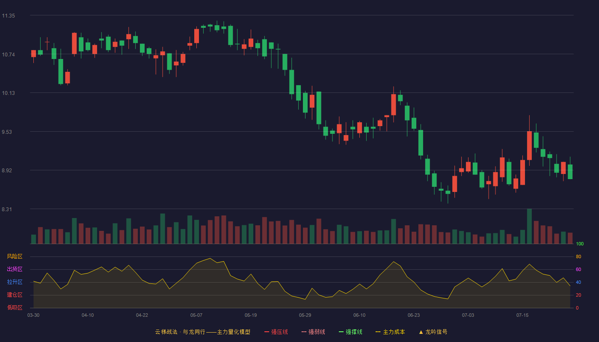This screenshot has width=599, height=342.
Task: Toggle the 强撑线 green legend item
Action: point(350,332)
